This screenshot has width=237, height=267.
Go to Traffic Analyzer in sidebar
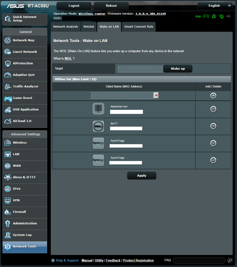click(x=25, y=86)
